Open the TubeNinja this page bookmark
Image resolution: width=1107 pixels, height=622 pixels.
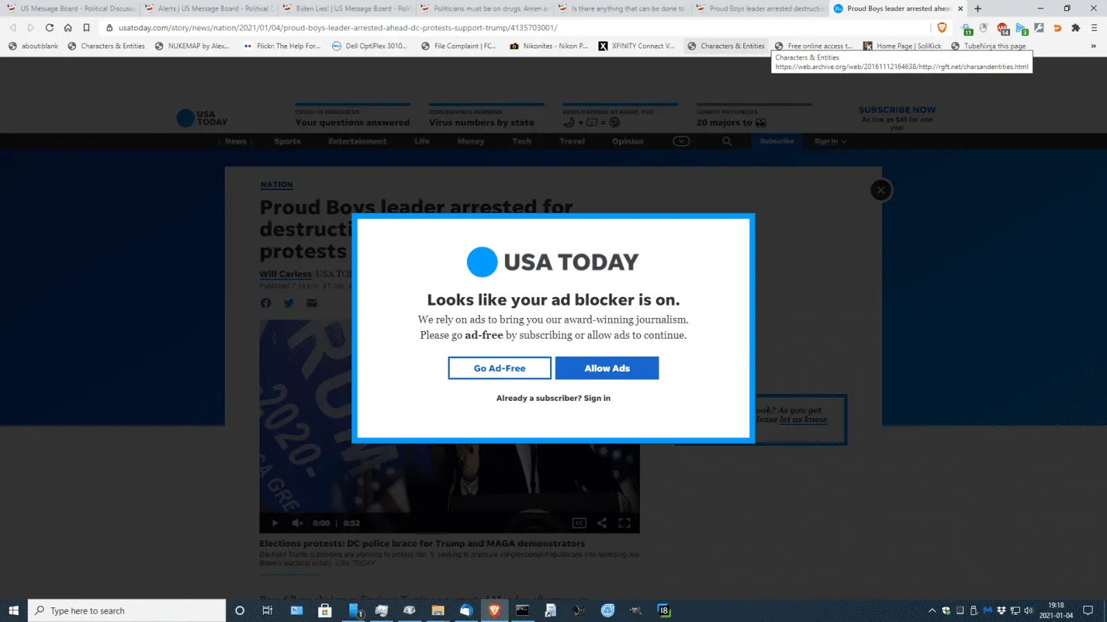click(989, 46)
